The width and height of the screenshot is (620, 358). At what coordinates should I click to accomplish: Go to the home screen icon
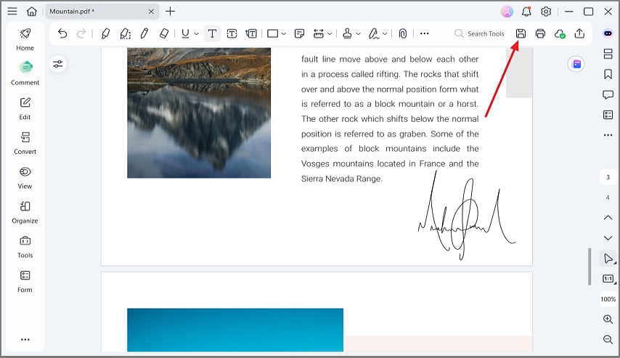(32, 12)
